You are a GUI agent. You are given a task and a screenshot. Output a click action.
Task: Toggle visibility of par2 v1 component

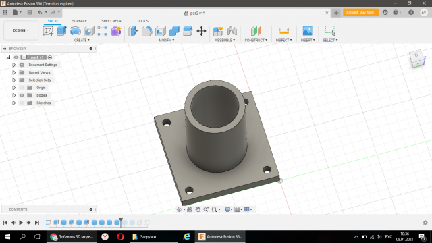click(16, 57)
